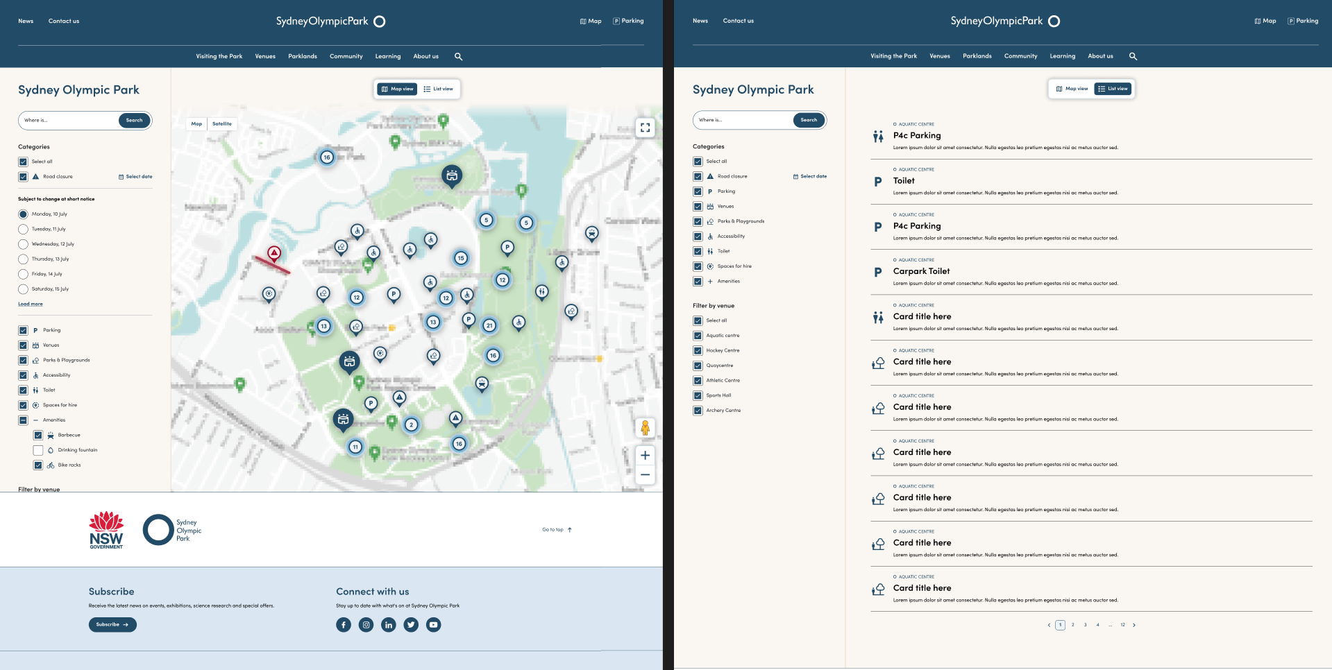The width and height of the screenshot is (1332, 670).
Task: Open the Twitter social icon in footer
Action: pos(411,625)
